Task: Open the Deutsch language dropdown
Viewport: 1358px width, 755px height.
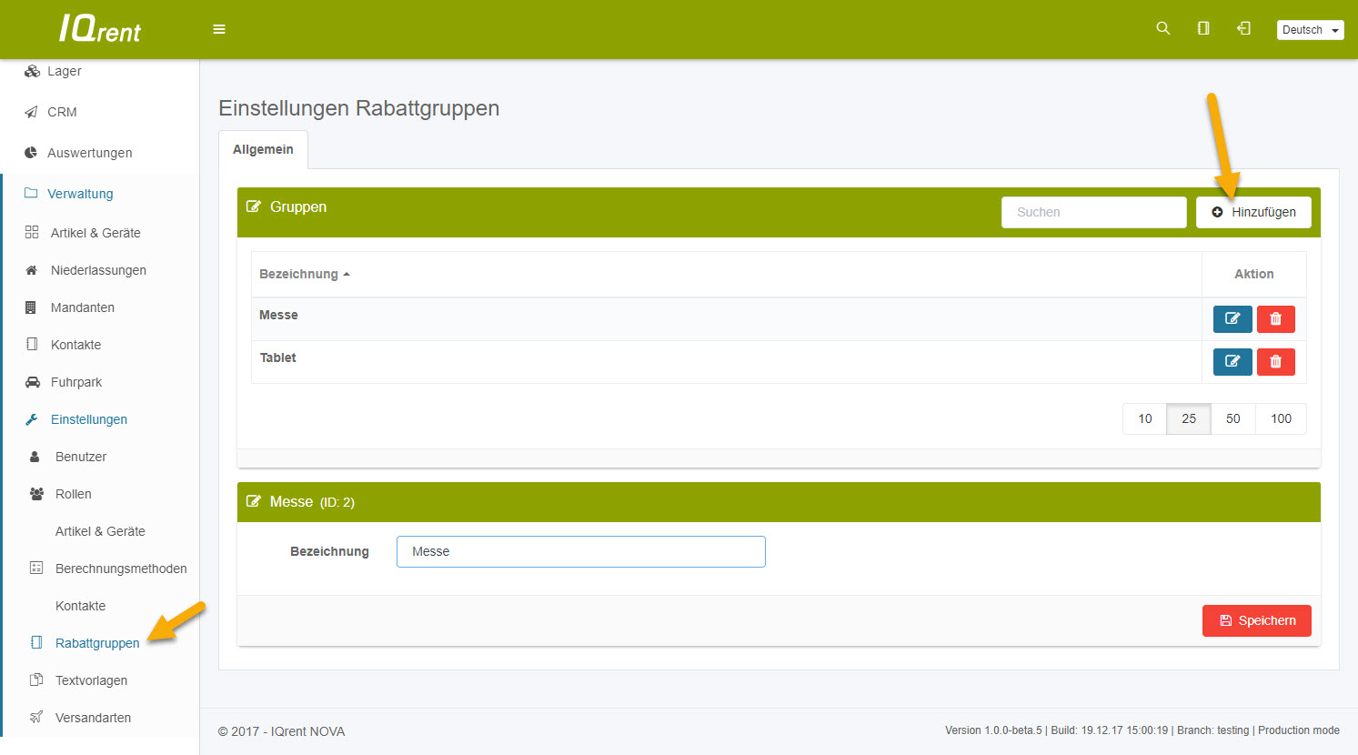Action: tap(1310, 30)
